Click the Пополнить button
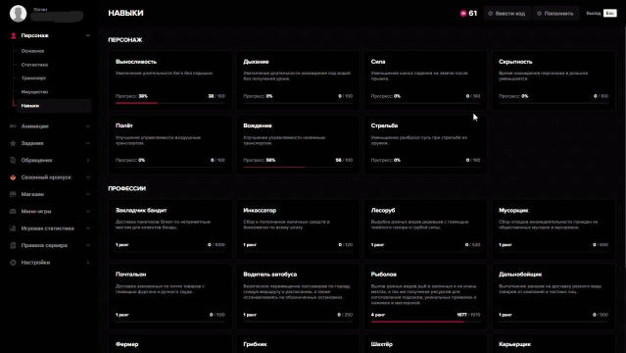 555,13
